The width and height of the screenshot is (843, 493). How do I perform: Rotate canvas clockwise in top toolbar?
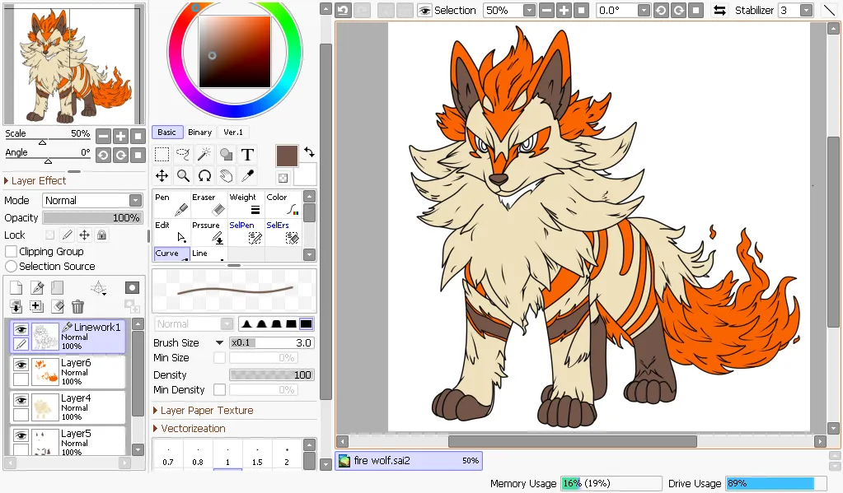pos(678,10)
